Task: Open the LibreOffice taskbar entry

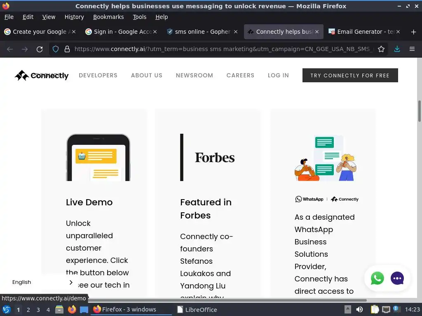Action: (197, 309)
